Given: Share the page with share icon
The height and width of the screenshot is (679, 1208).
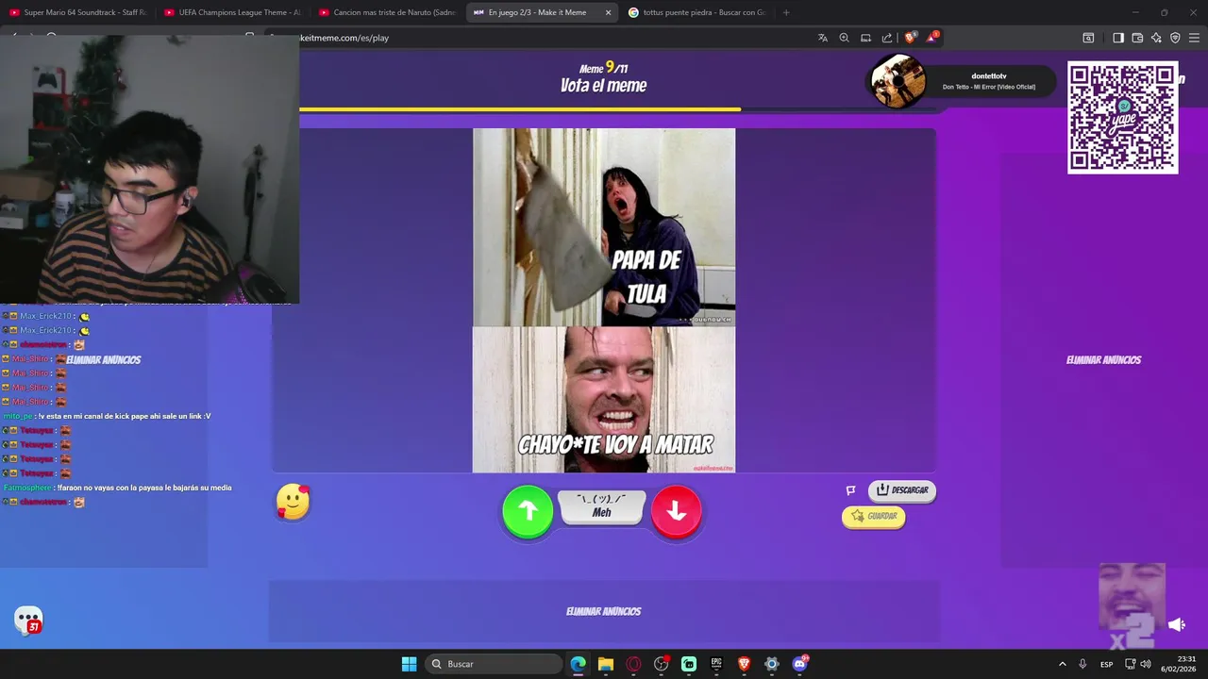Looking at the screenshot, I should point(887,38).
